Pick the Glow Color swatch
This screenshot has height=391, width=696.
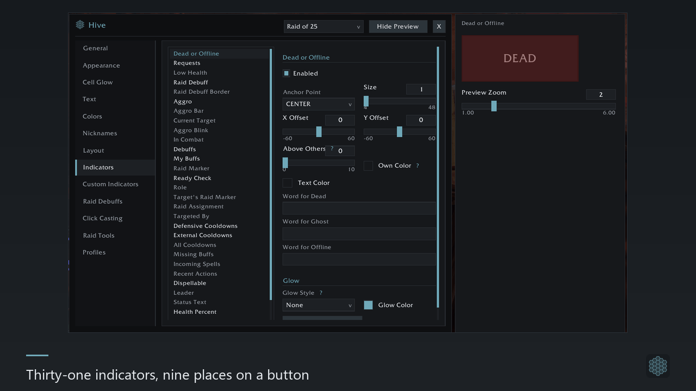tap(368, 305)
